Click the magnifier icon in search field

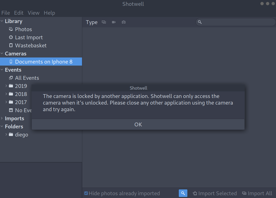click(x=200, y=22)
